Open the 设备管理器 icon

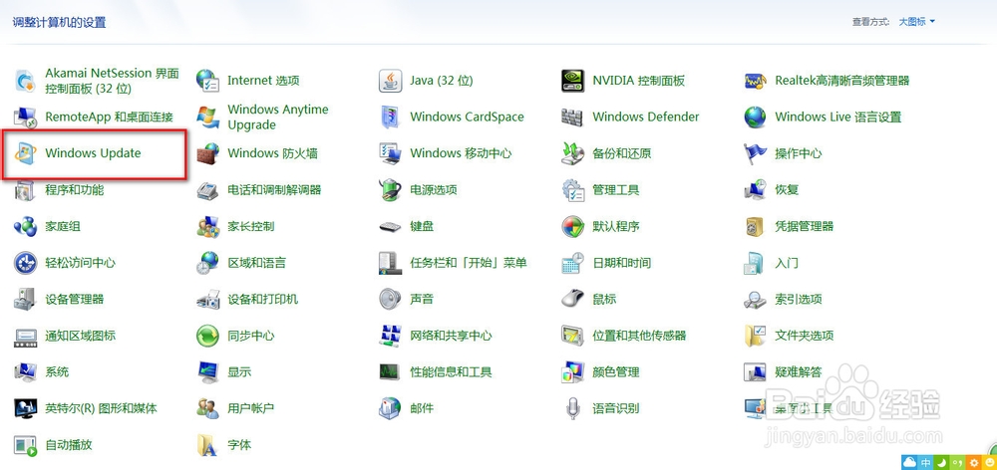26,299
